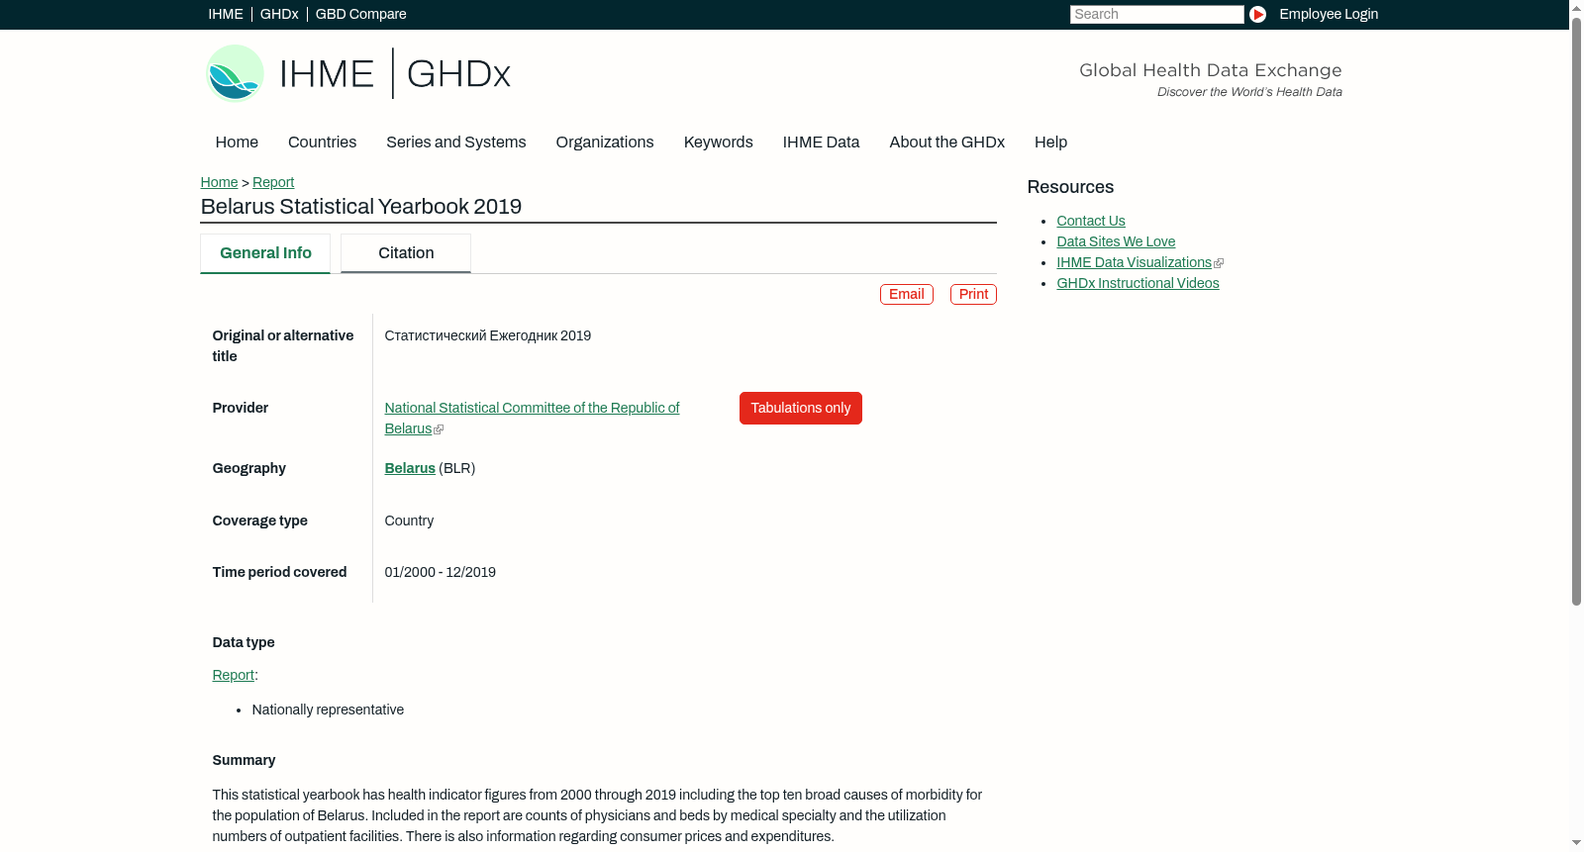This screenshot has width=1584, height=852.
Task: Click the Discover the World's Health Data text
Action: click(x=1249, y=92)
